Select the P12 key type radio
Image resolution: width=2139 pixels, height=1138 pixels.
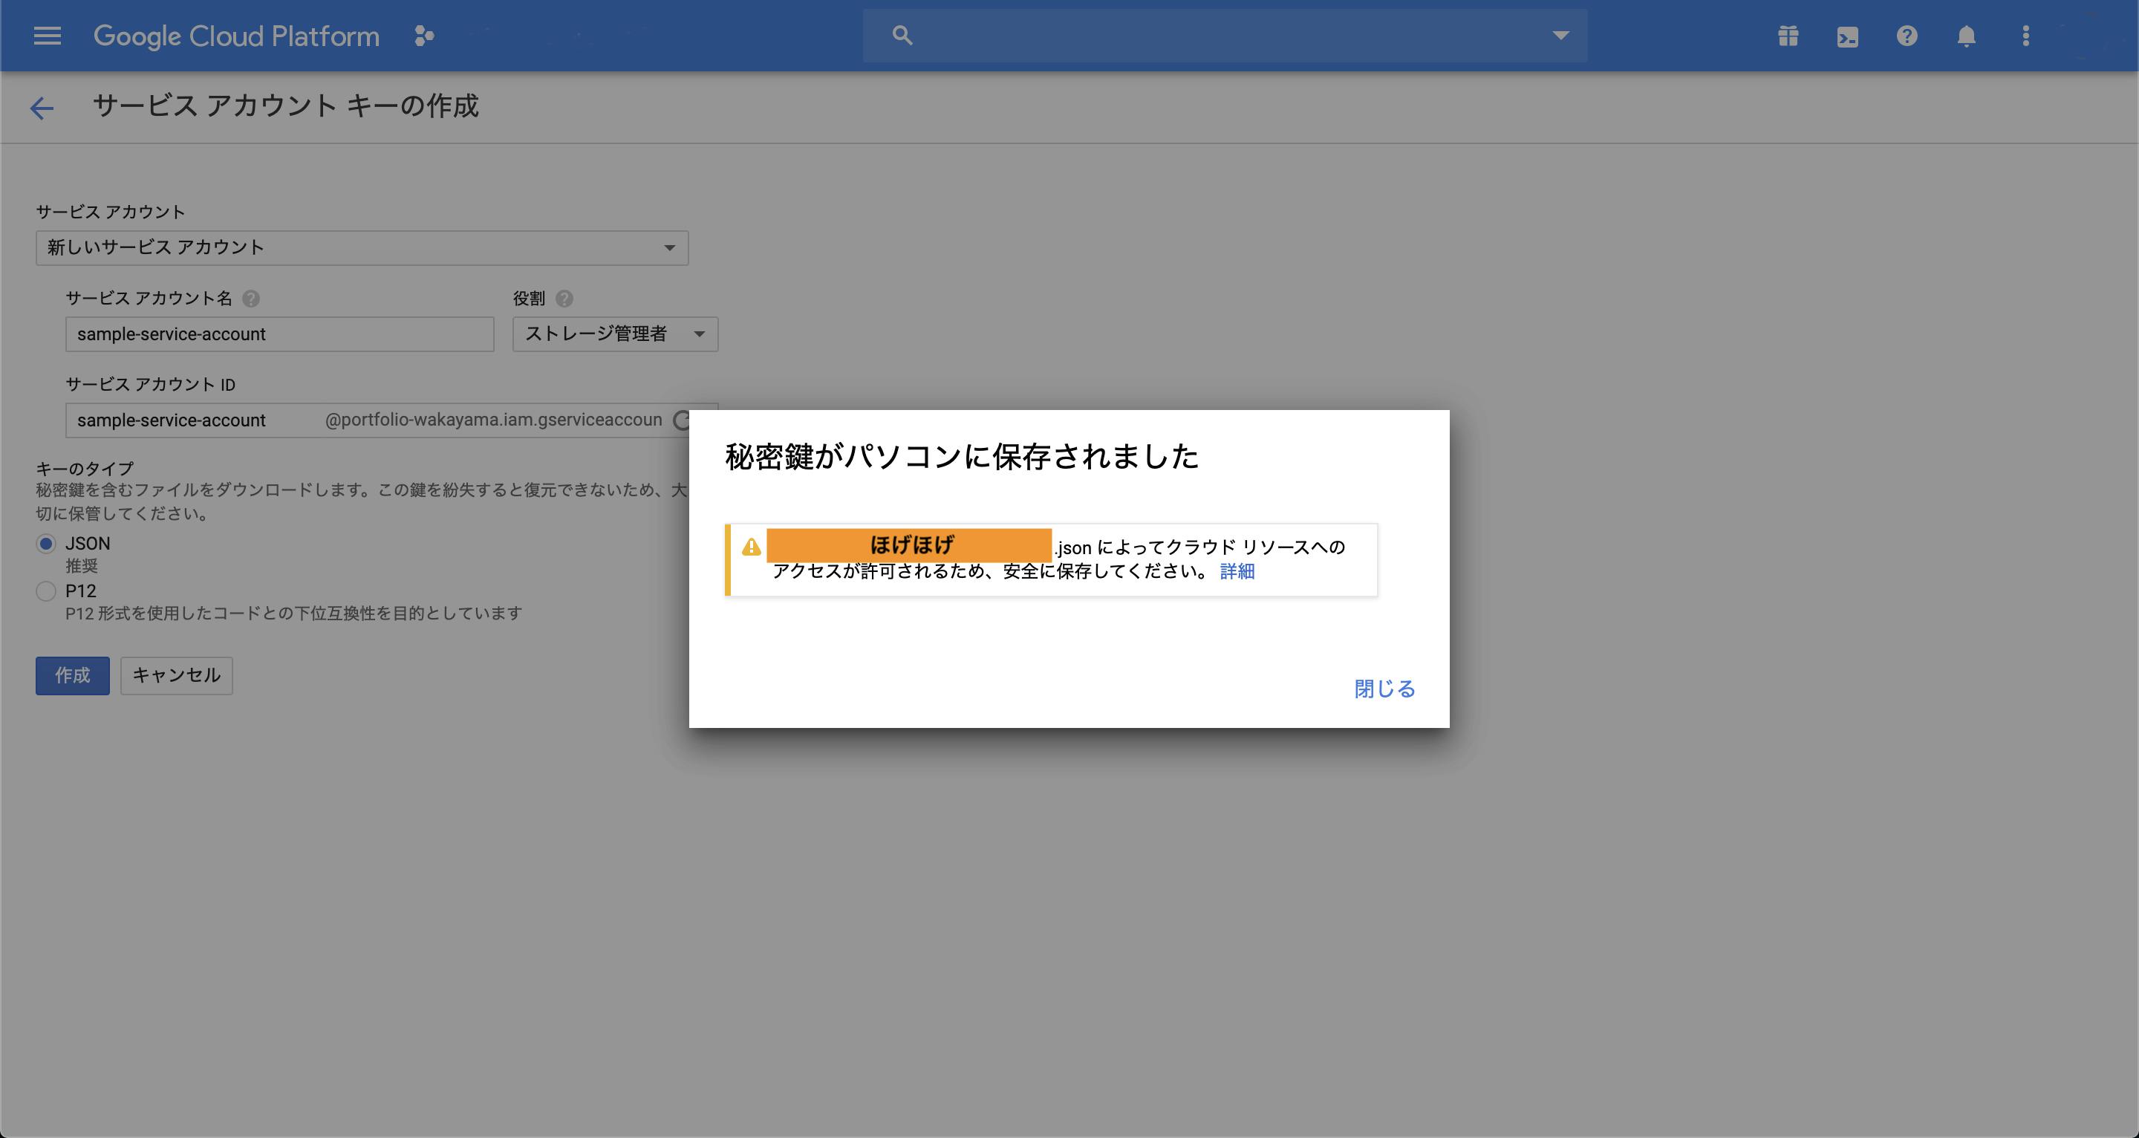(45, 591)
